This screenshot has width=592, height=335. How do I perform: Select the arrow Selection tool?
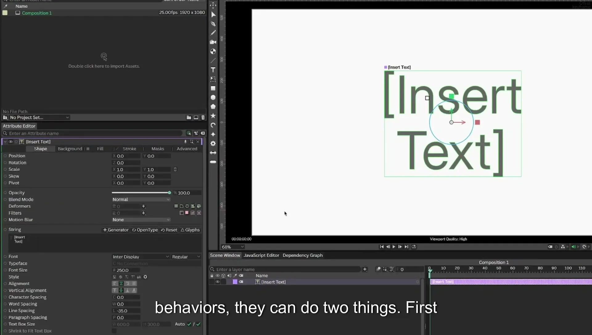pyautogui.click(x=213, y=14)
